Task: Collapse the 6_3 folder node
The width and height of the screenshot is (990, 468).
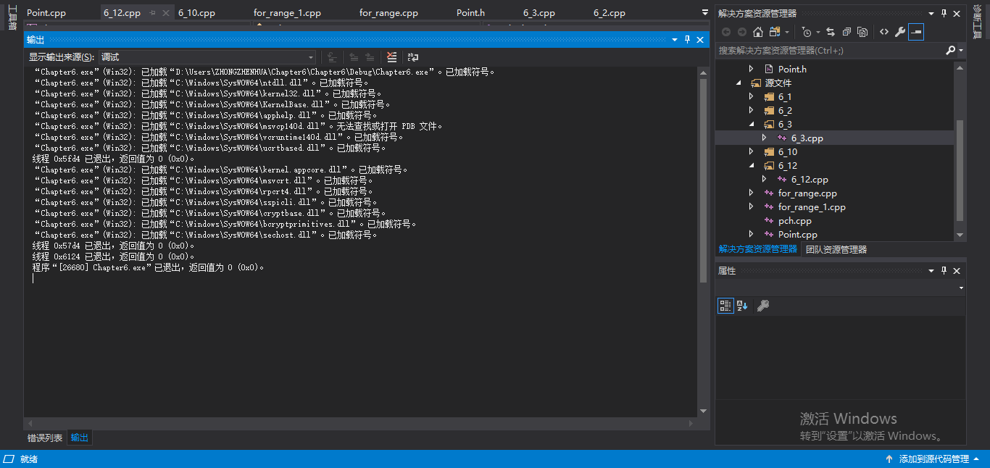Action: point(752,124)
